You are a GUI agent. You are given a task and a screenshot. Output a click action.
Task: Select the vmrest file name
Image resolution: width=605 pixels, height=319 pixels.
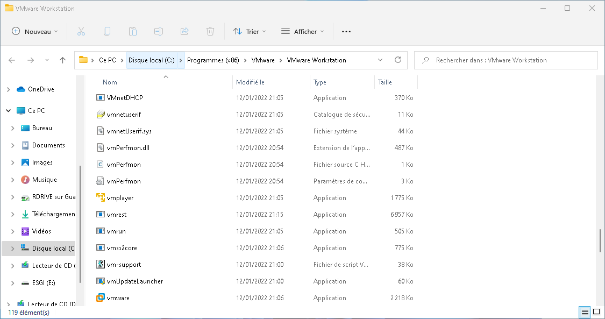pyautogui.click(x=117, y=215)
